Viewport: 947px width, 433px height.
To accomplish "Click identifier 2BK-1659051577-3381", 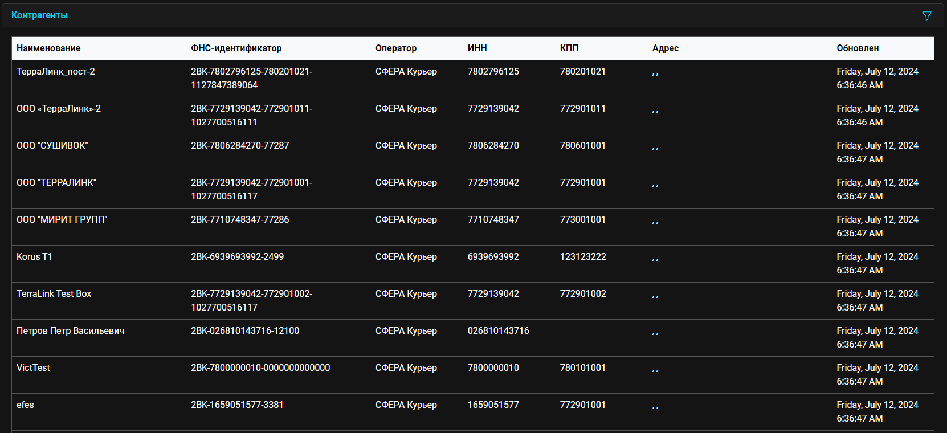I will [237, 405].
